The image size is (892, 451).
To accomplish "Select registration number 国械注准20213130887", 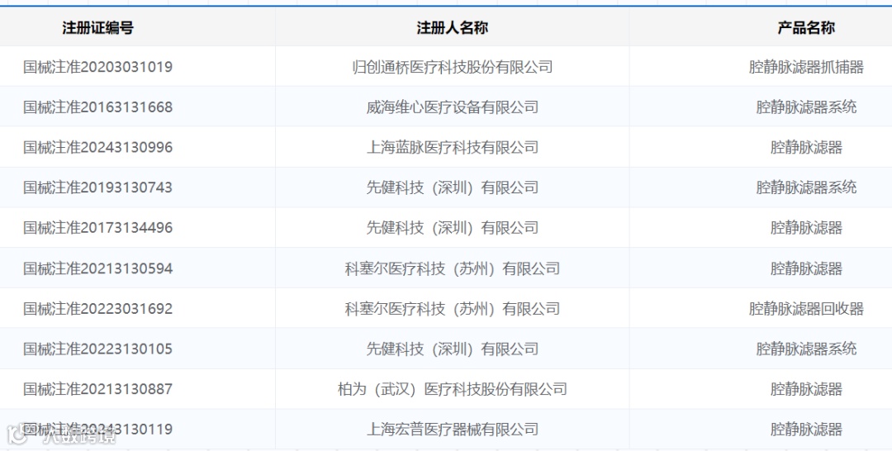I will click(97, 389).
